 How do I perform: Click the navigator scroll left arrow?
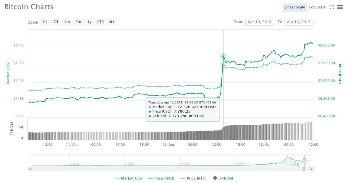(30, 169)
